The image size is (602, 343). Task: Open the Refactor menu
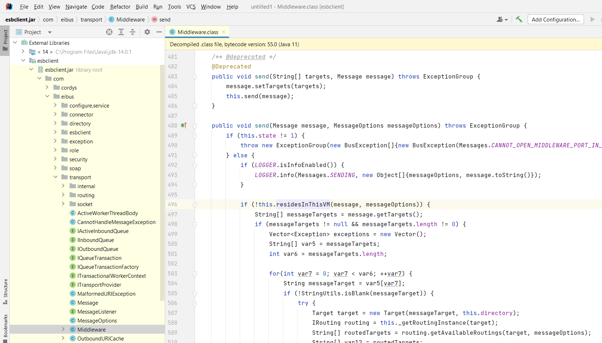pyautogui.click(x=120, y=6)
